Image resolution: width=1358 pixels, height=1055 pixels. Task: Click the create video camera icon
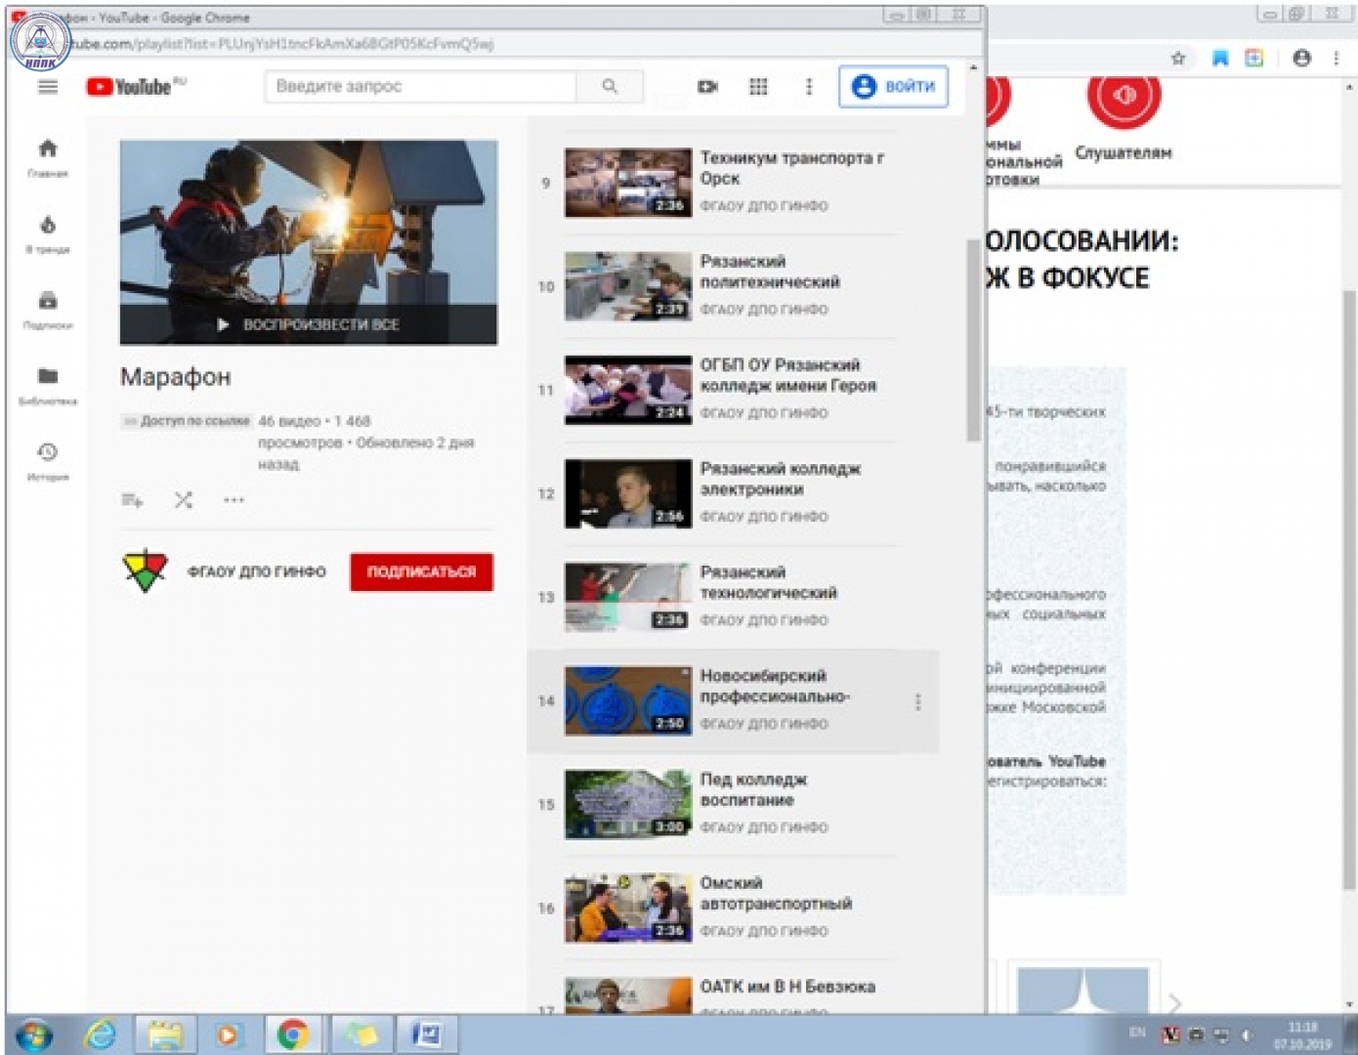tap(707, 87)
